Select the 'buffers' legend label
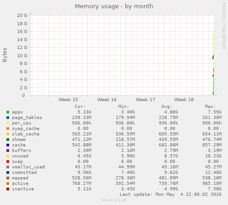The image size is (228, 205). 22,151
